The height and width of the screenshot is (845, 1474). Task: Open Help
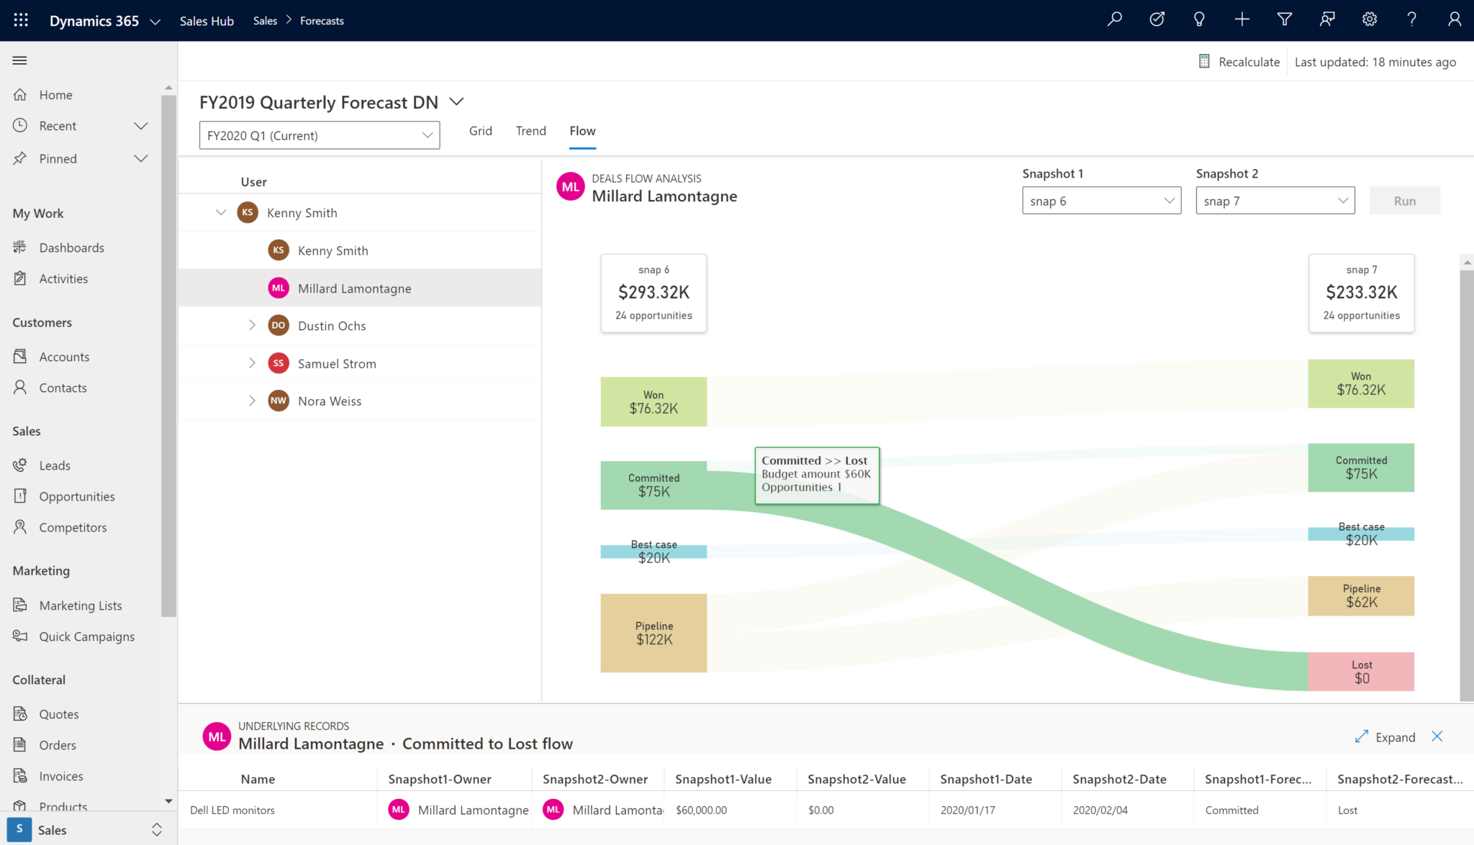tap(1411, 19)
